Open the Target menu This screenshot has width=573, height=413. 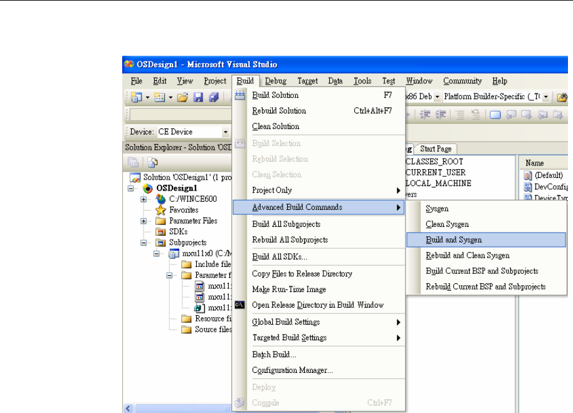coord(307,81)
